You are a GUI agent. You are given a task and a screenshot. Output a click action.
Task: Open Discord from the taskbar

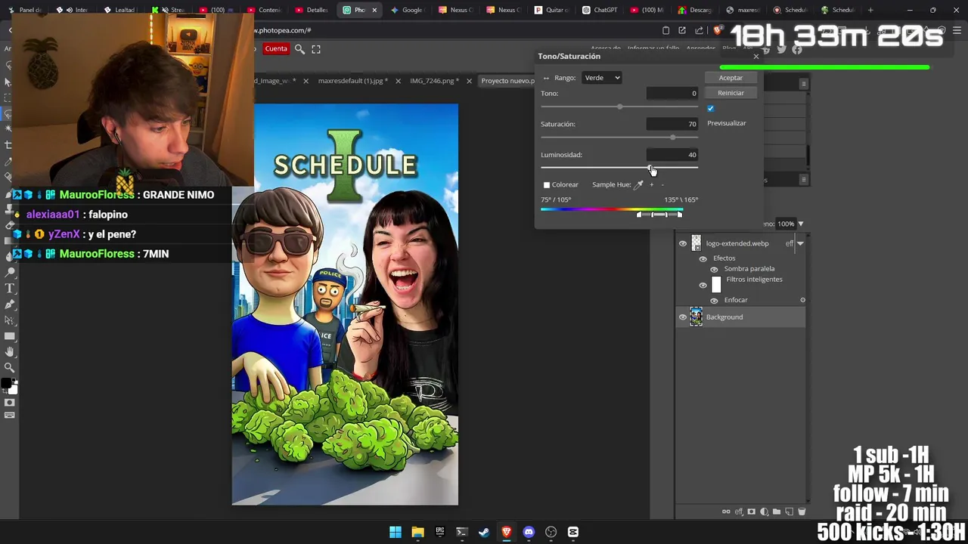pos(529,532)
